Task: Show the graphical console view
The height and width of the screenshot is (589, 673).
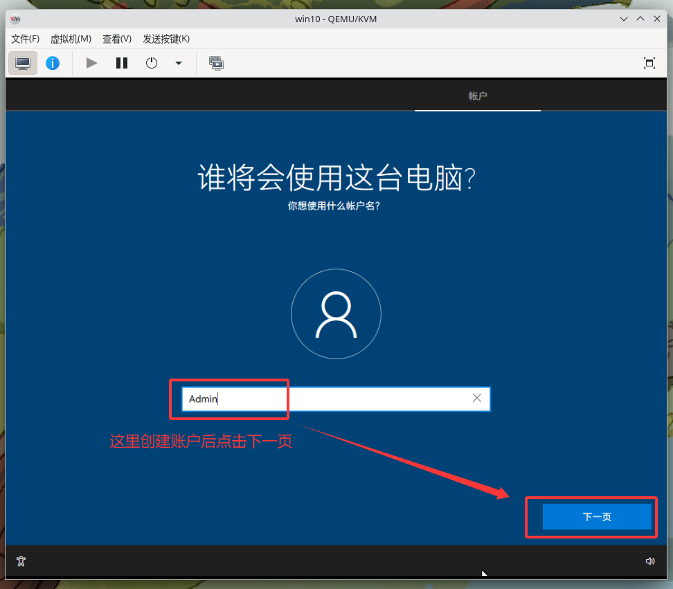Action: click(23, 63)
